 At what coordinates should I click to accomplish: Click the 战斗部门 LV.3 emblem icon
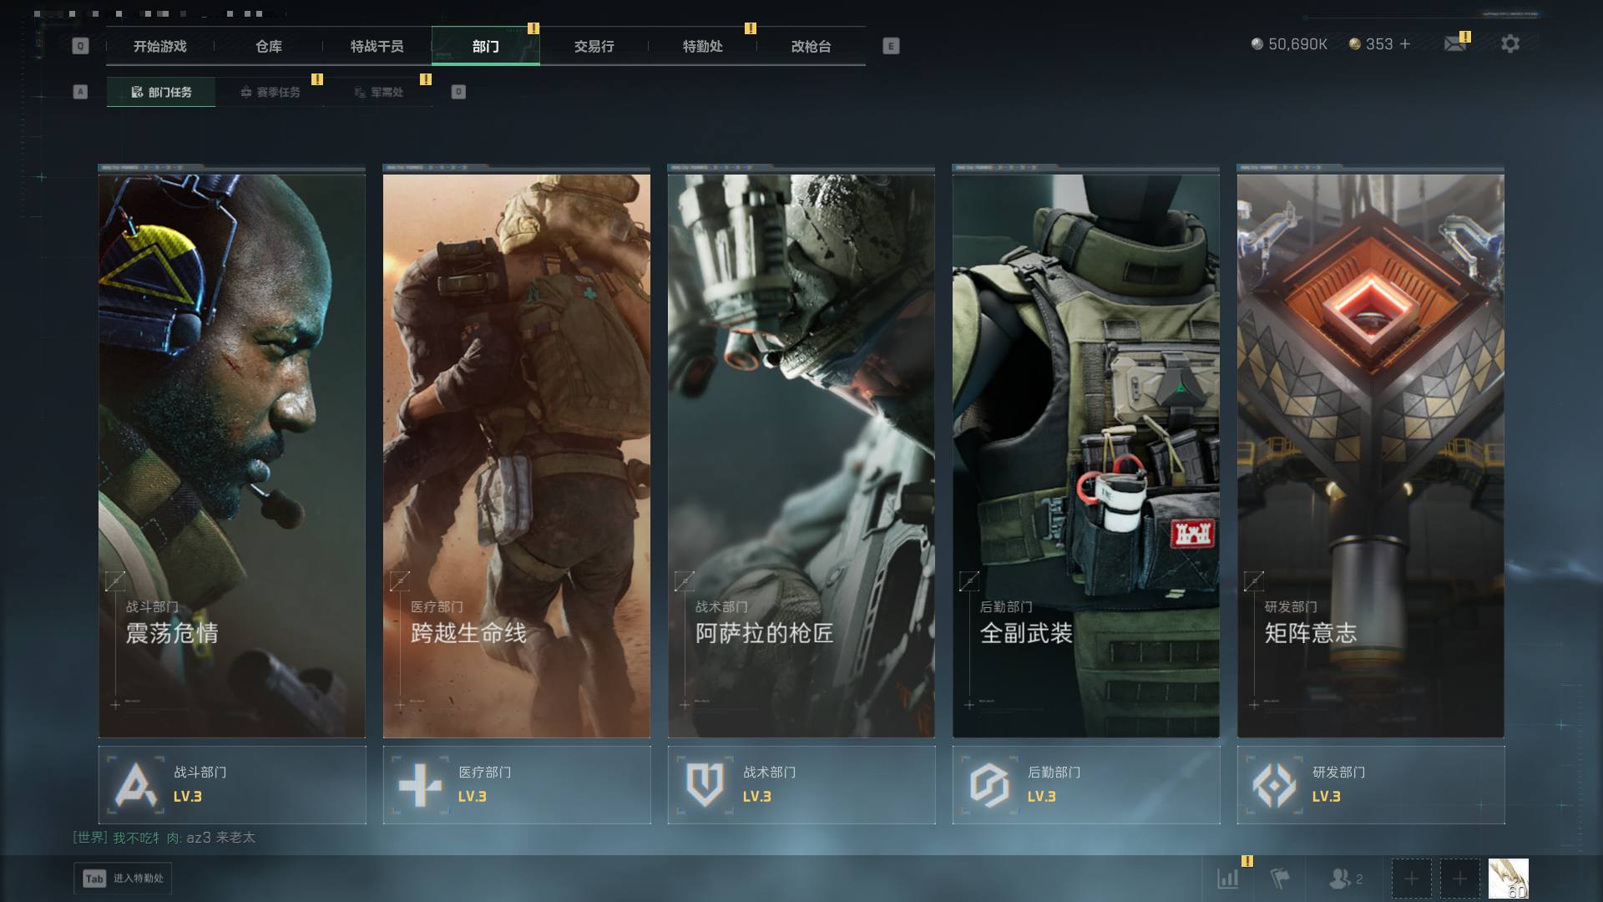pos(136,785)
